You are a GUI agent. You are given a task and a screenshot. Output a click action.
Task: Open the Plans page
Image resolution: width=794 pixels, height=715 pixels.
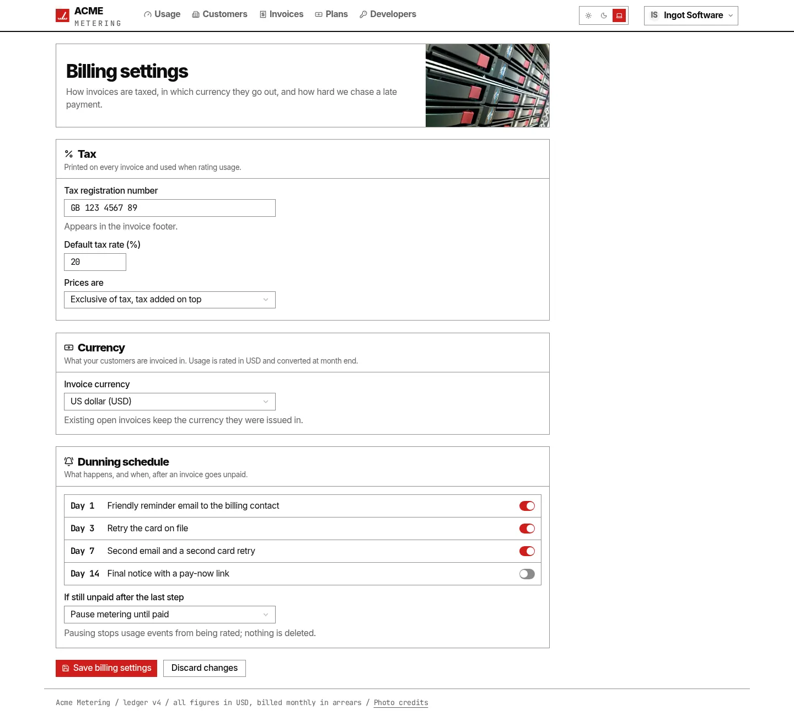[331, 14]
